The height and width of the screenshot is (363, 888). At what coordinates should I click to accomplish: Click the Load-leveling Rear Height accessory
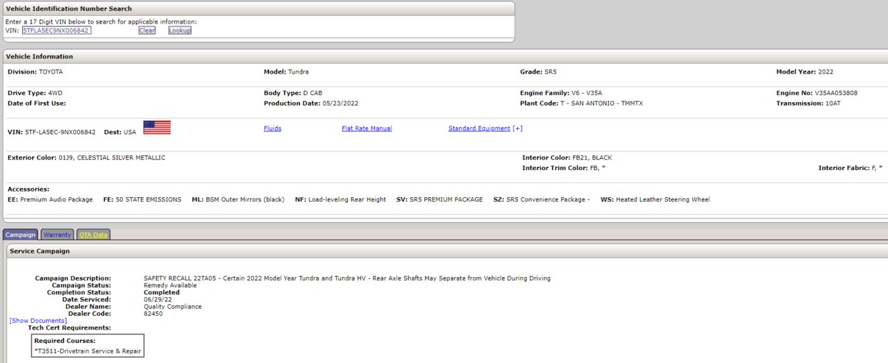(340, 199)
